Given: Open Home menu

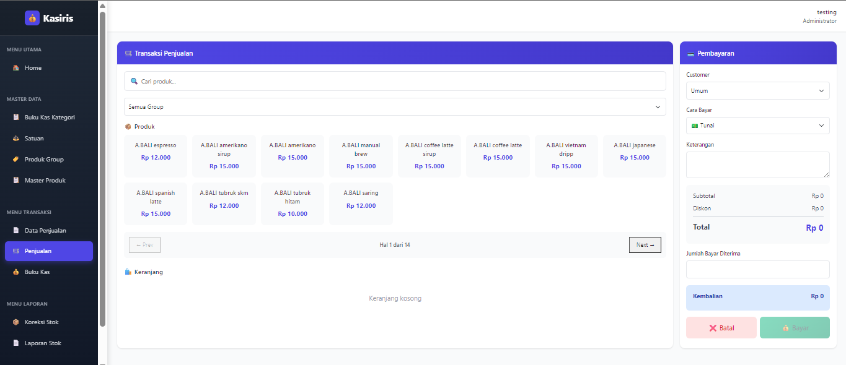Looking at the screenshot, I should 49,68.
